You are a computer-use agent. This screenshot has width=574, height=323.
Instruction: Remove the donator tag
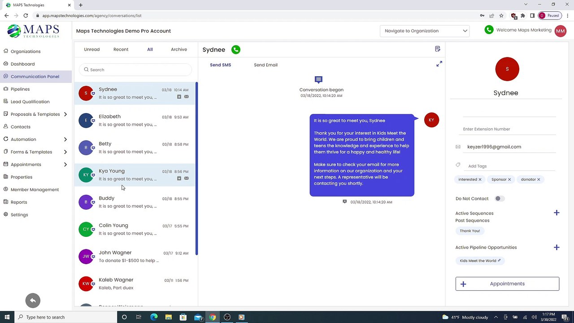coord(539,179)
